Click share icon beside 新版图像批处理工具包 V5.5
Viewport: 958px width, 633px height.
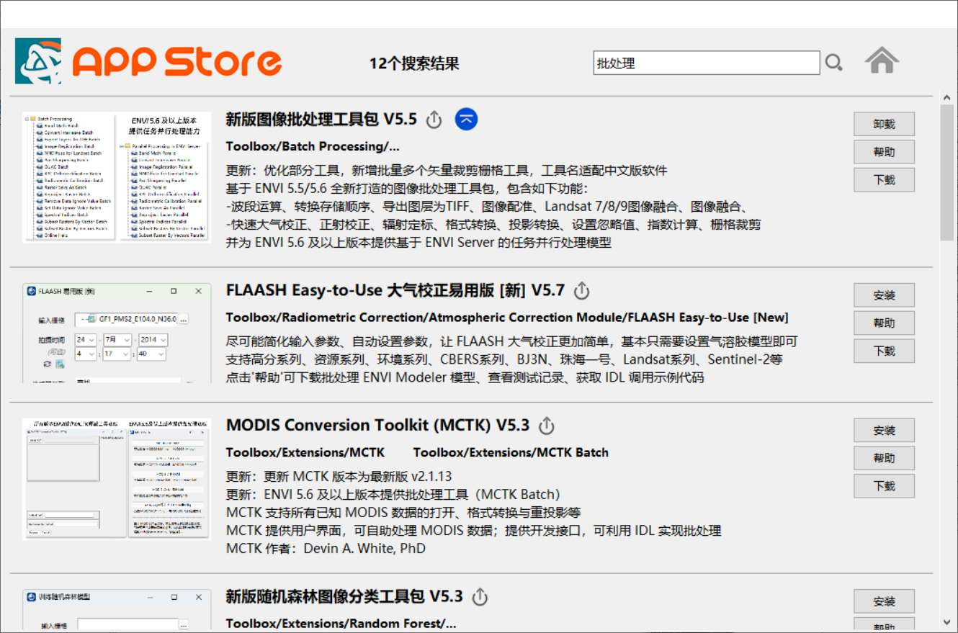coord(434,120)
